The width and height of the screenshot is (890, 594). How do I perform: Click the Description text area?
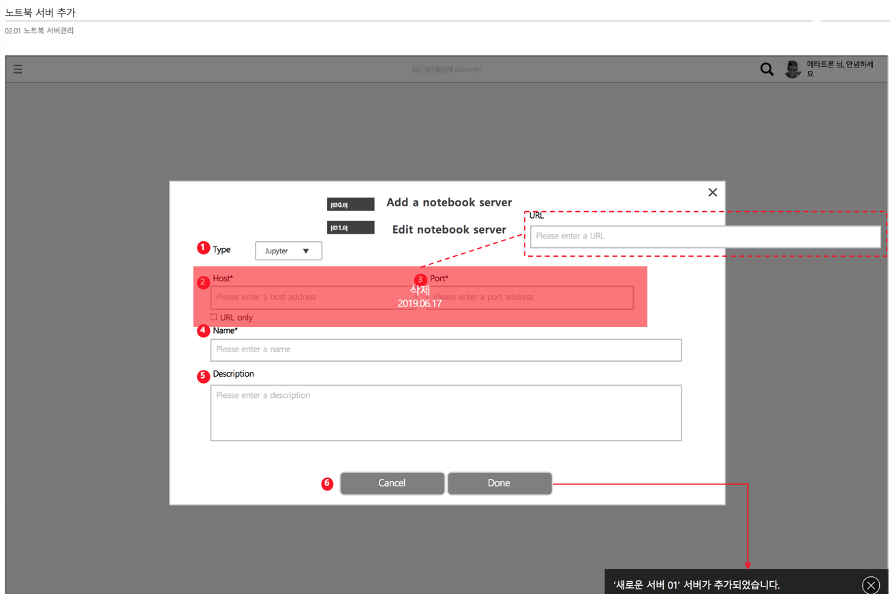(446, 413)
